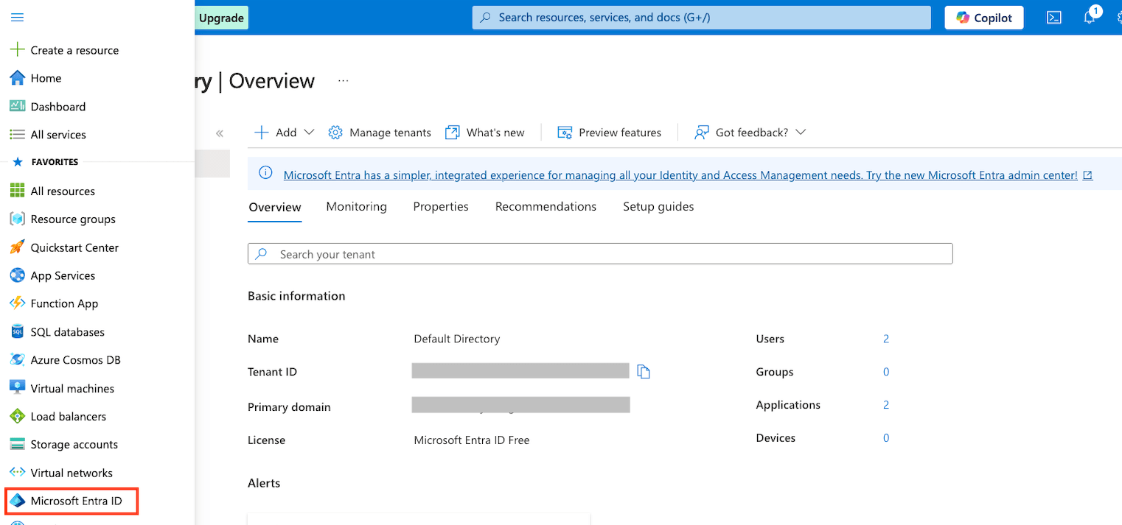Image resolution: width=1122 pixels, height=525 pixels.
Task: Click the What's new external-link icon
Action: [452, 133]
